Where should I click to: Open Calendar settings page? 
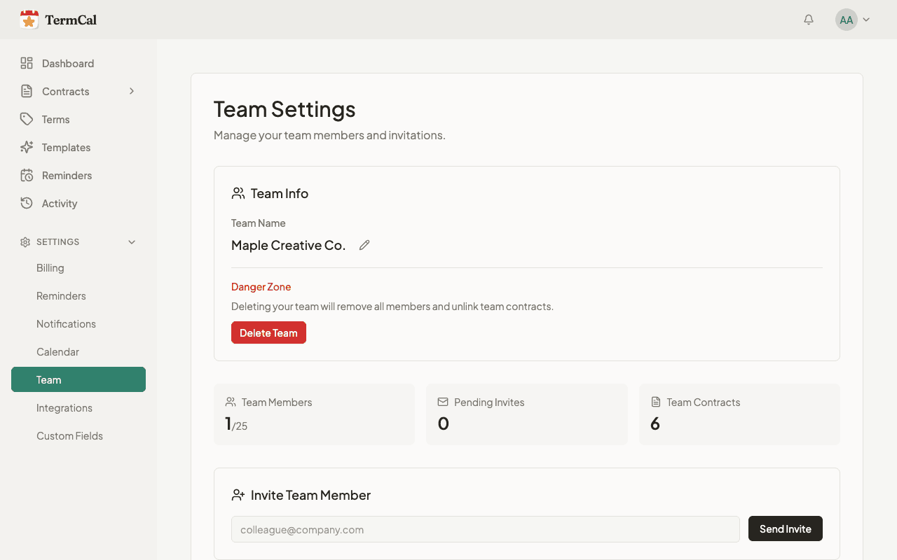click(57, 352)
